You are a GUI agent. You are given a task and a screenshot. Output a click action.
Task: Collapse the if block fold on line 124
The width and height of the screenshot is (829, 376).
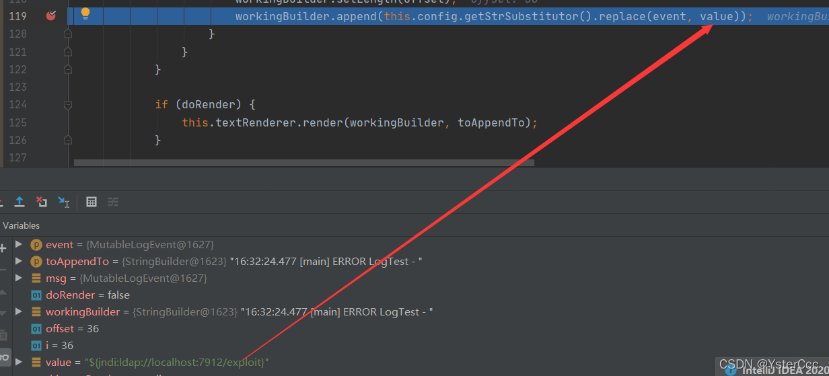point(68,105)
